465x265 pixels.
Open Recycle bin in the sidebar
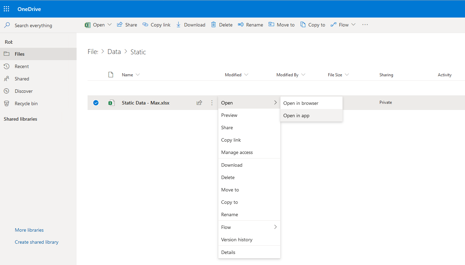38,103
